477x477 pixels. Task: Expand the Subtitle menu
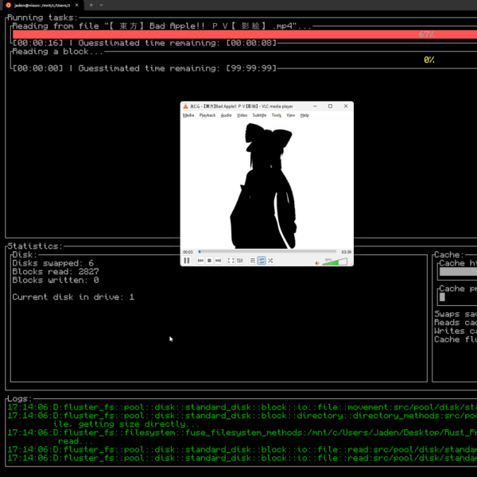click(x=259, y=115)
